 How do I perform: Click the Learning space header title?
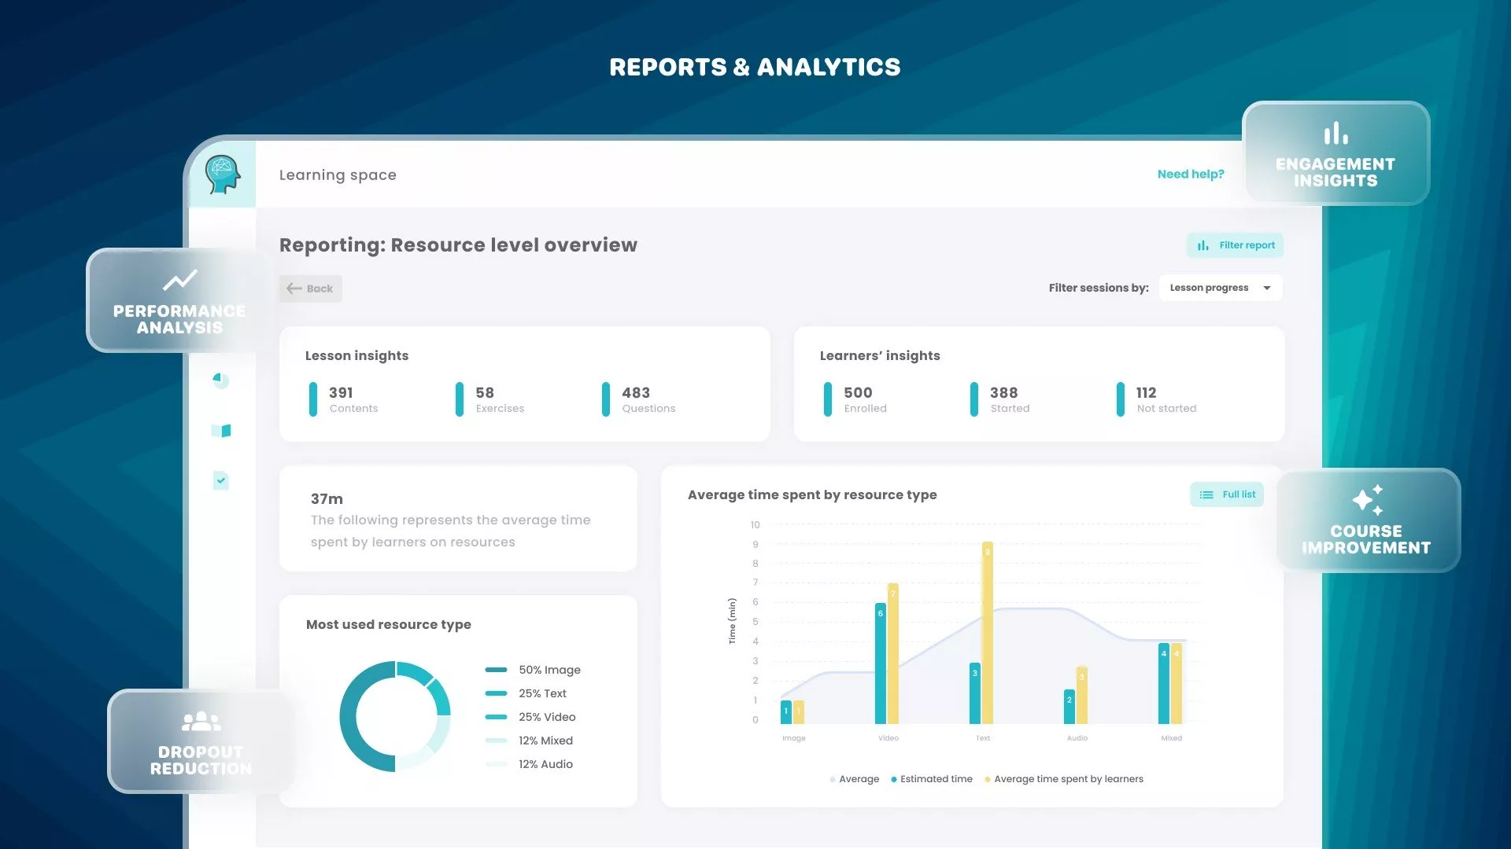click(338, 175)
